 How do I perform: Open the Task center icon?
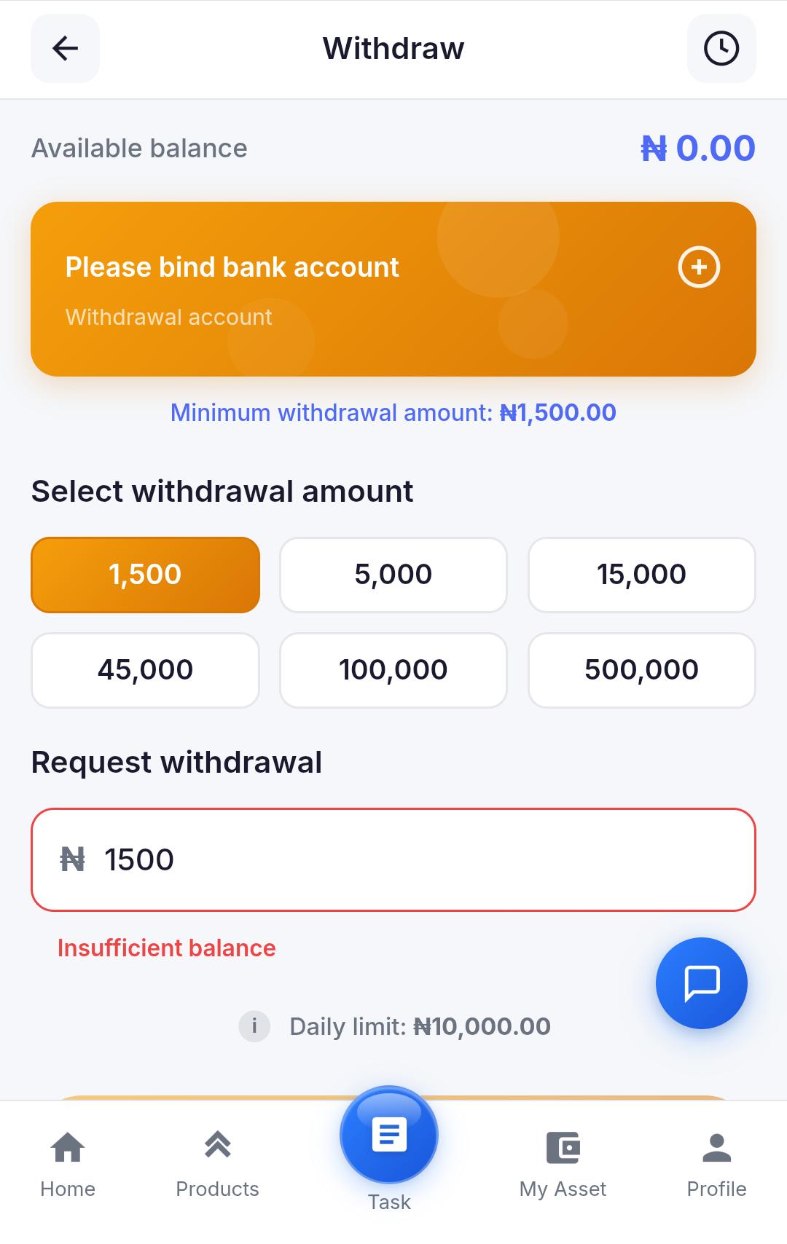click(x=389, y=1134)
